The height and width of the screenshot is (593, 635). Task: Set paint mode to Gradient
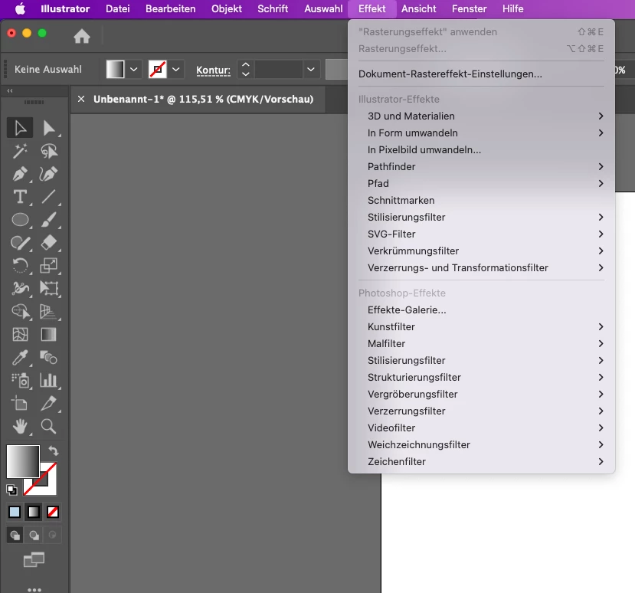pos(34,512)
